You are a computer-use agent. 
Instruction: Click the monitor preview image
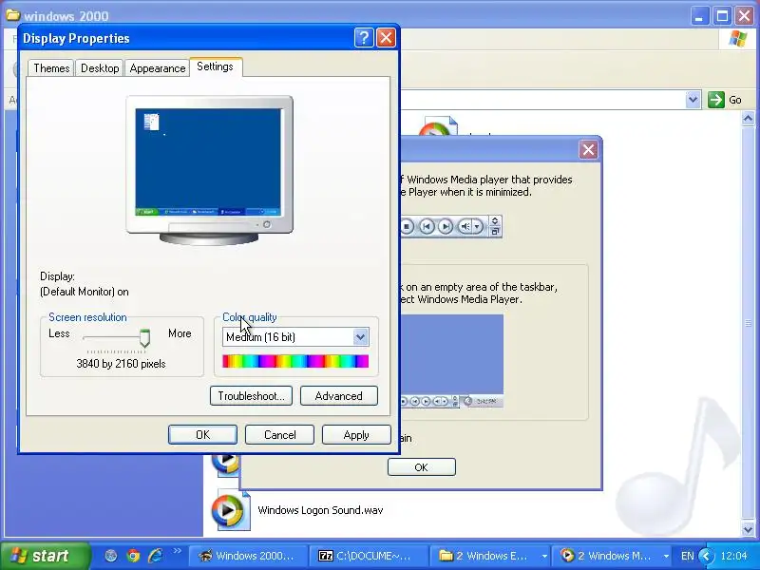(209, 171)
